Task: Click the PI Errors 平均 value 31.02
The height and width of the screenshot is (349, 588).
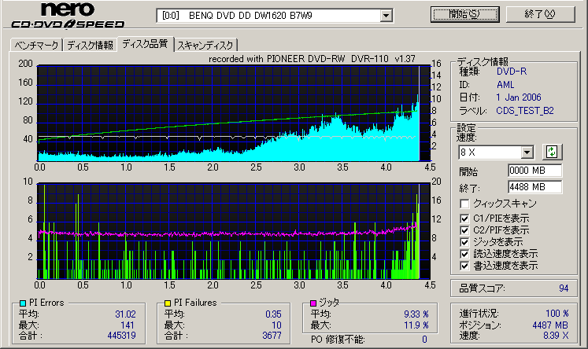Action: [x=125, y=314]
